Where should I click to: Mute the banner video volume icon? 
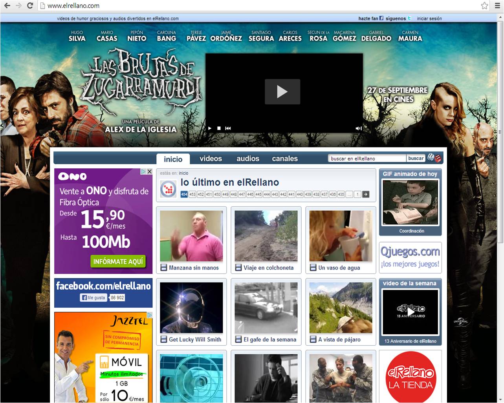358,128
